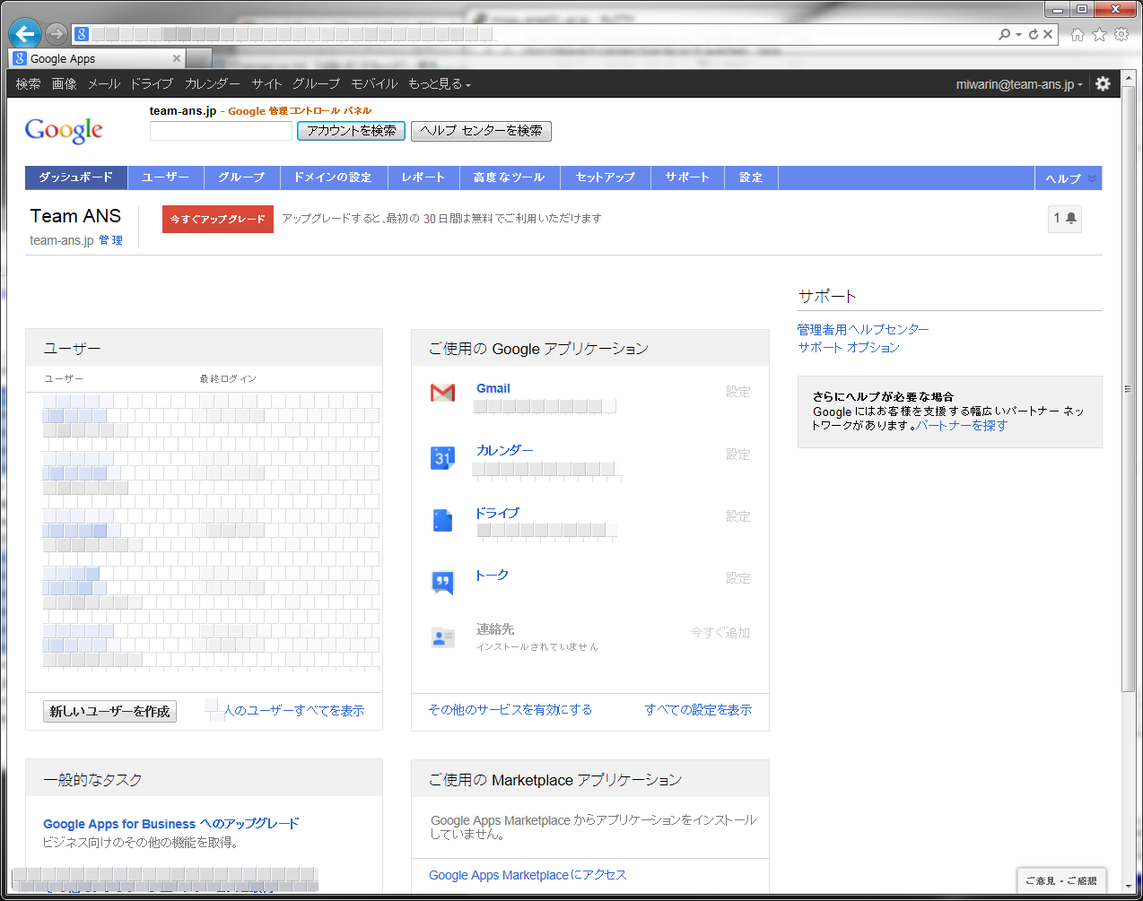This screenshot has height=901, width=1143.
Task: Visit Google Apps Marketplace にアクセス link
Action: (528, 875)
